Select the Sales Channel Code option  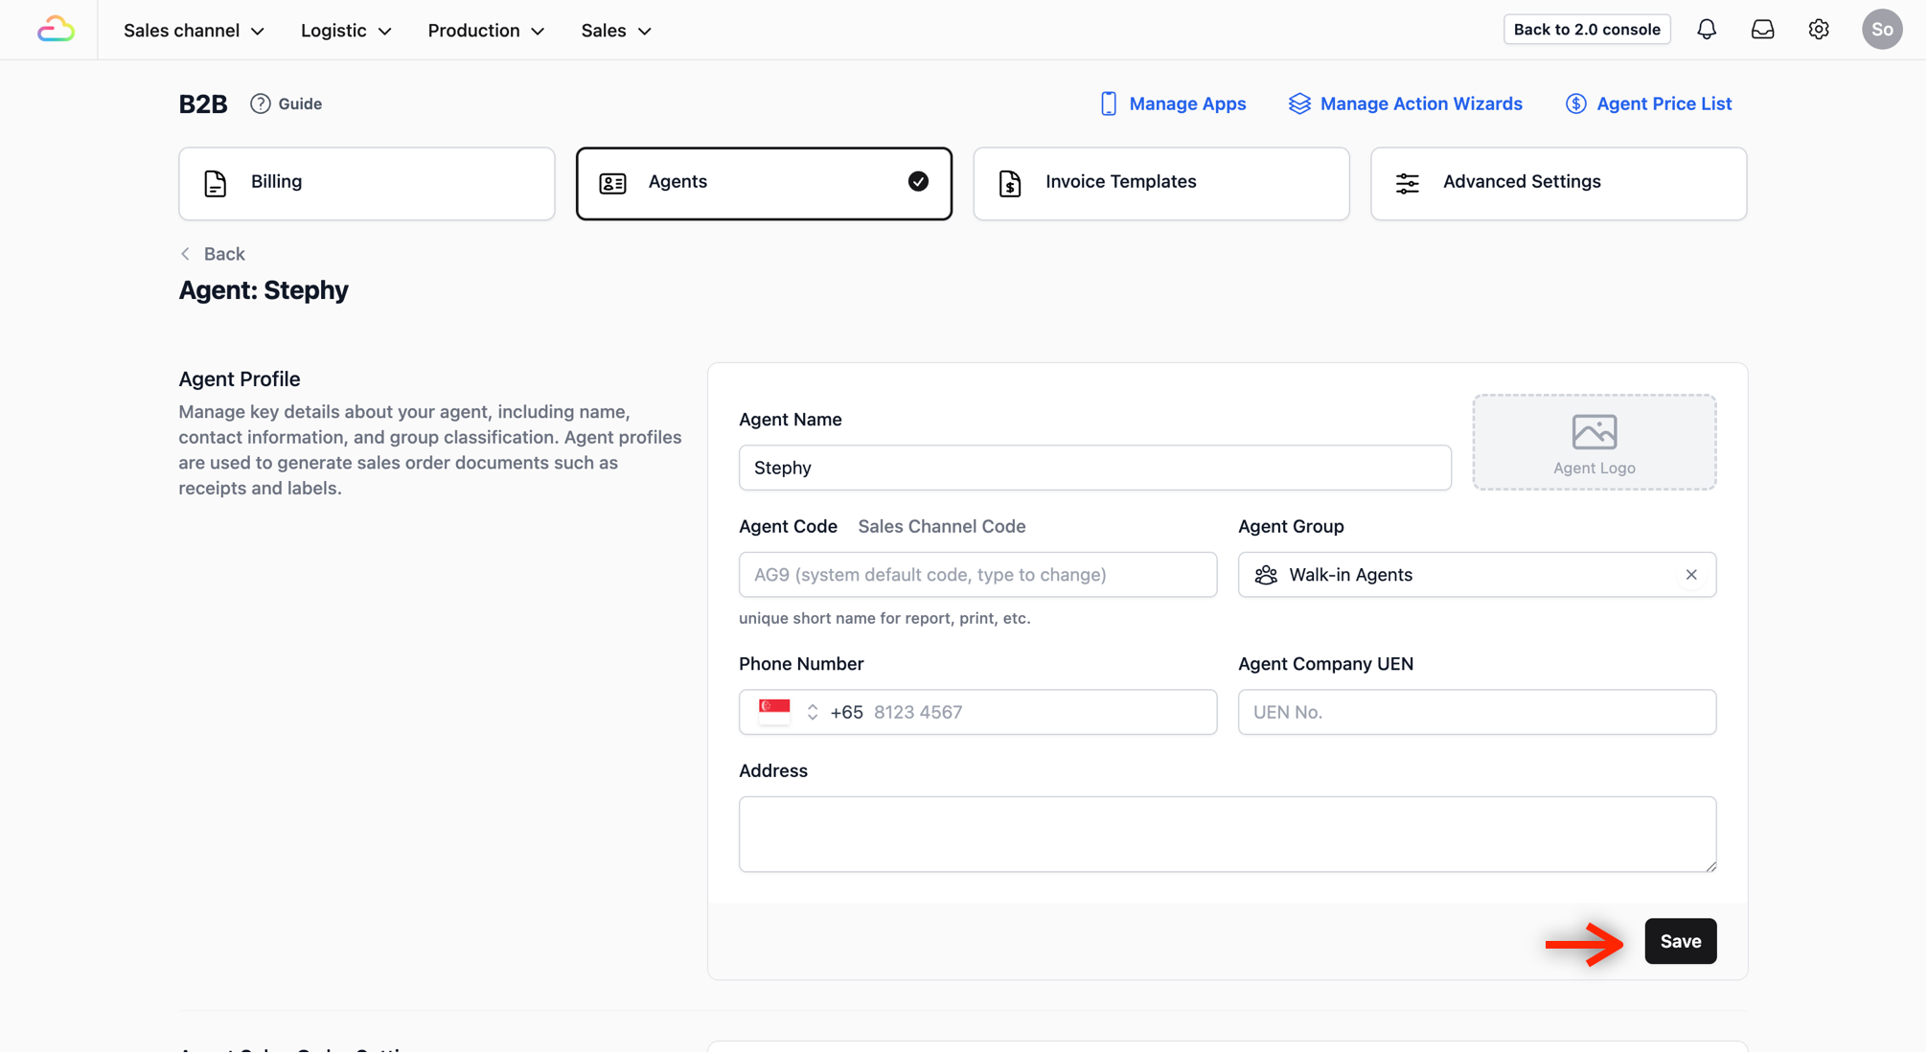click(x=941, y=526)
